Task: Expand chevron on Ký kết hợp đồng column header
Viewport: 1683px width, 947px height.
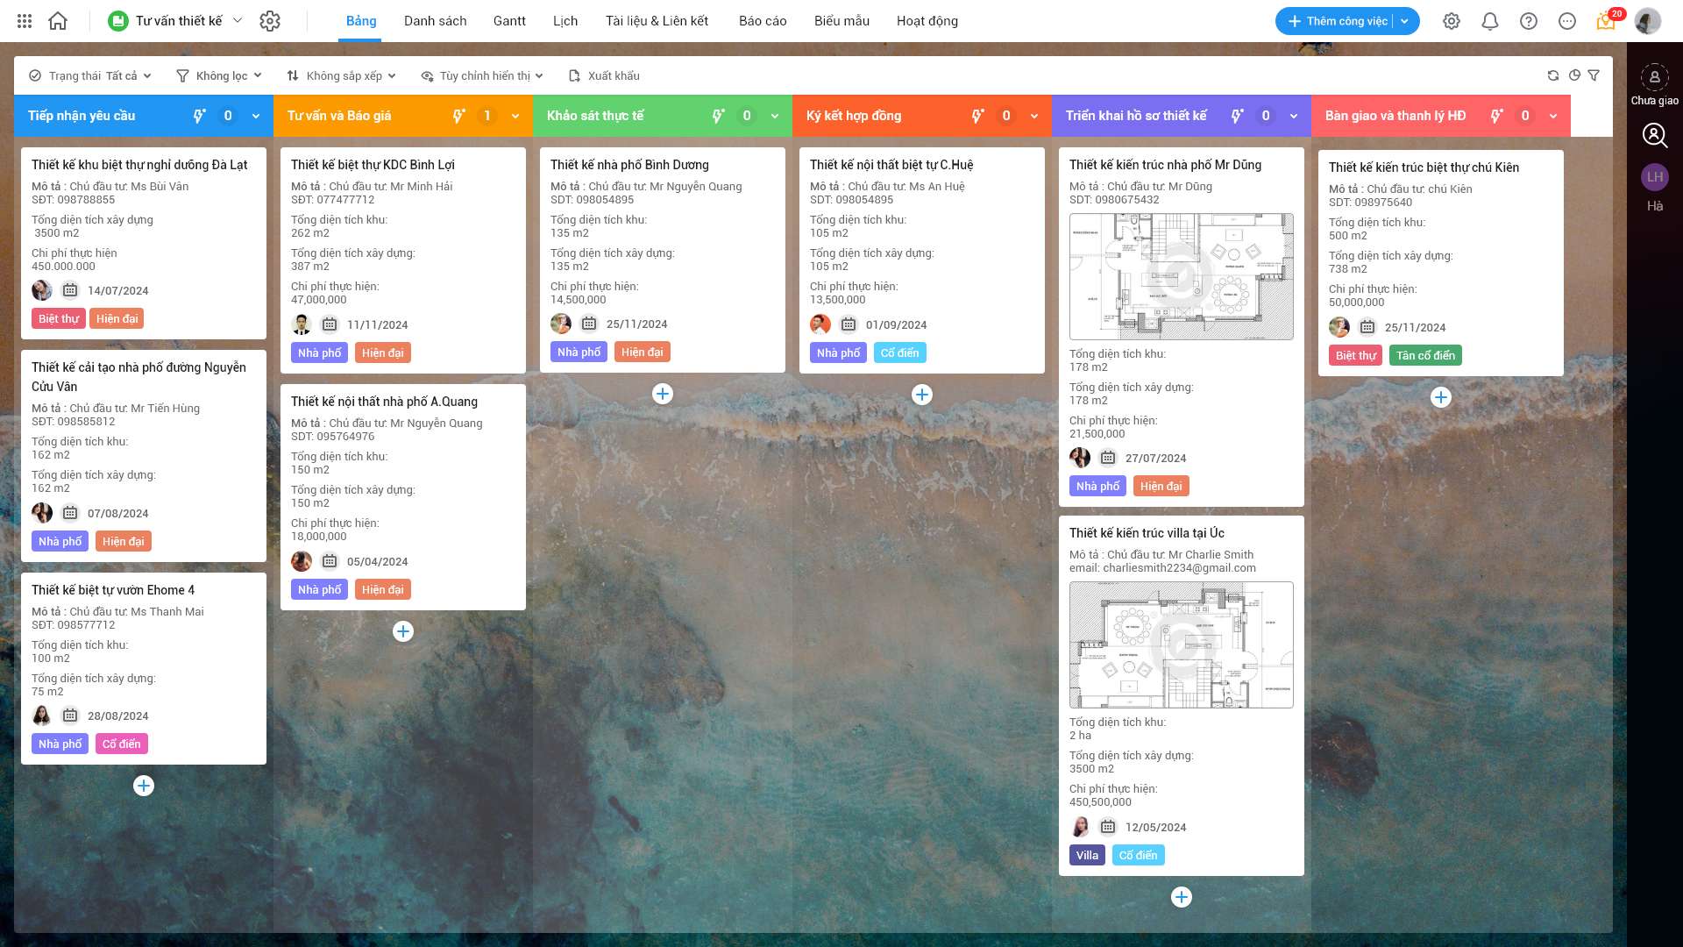Action: coord(1034,116)
